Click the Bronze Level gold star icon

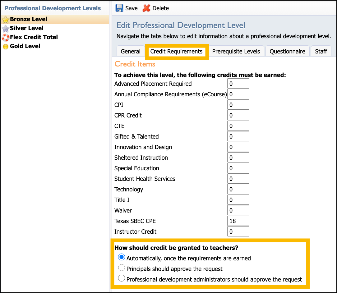coord(5,20)
